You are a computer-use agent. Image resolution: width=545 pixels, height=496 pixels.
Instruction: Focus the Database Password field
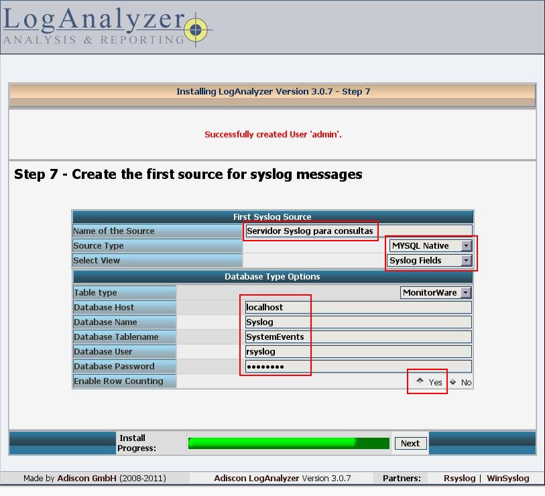click(x=358, y=367)
